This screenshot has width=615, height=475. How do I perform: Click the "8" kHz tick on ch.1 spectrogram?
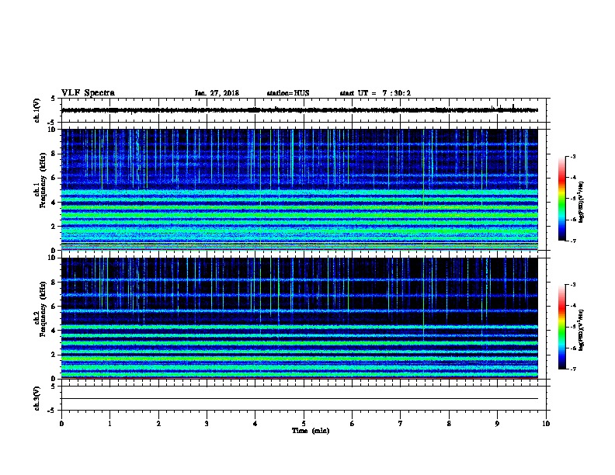pyautogui.click(x=54, y=154)
